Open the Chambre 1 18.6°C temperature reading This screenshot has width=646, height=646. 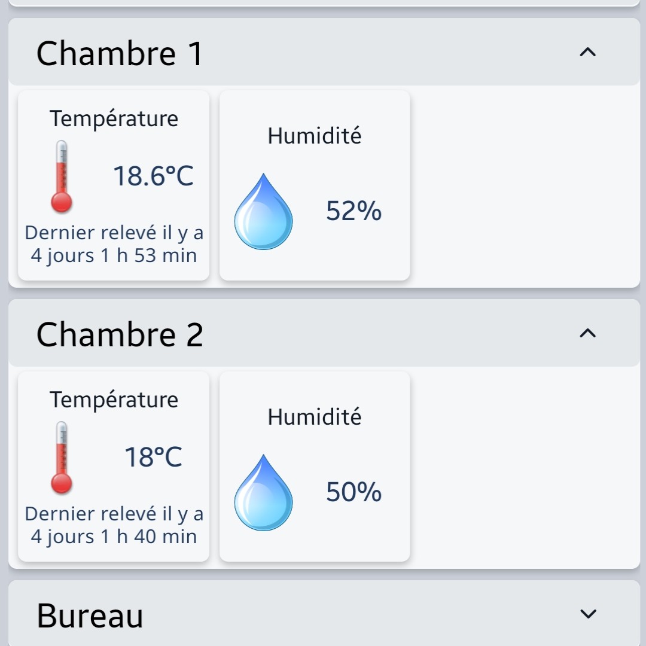pyautogui.click(x=153, y=176)
